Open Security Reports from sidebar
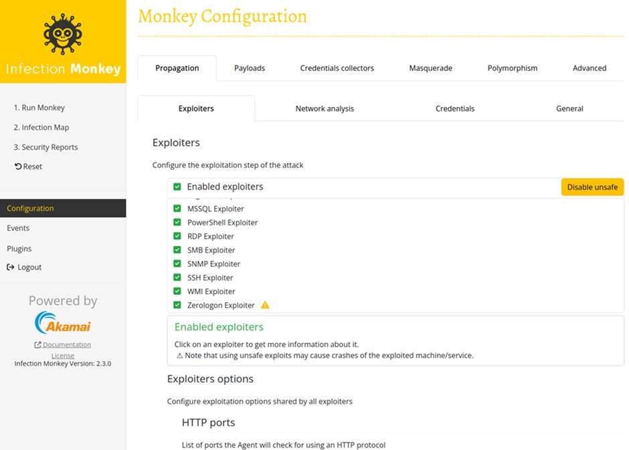The height and width of the screenshot is (450, 629). (x=46, y=147)
